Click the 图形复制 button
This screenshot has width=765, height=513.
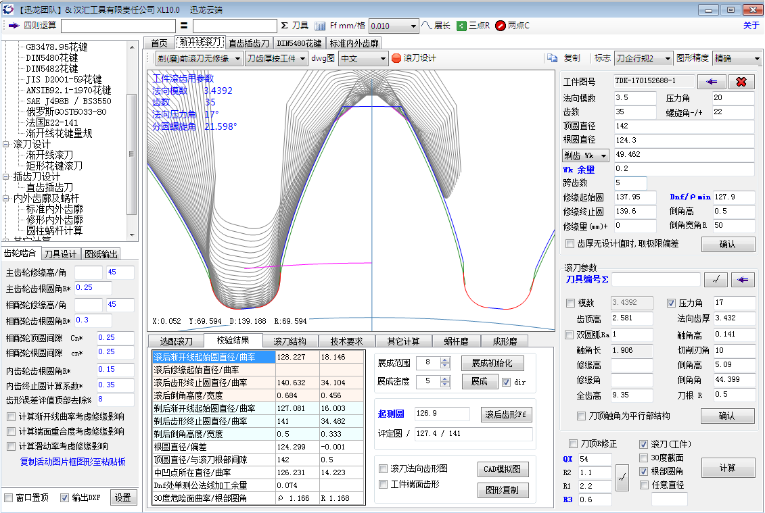(503, 491)
